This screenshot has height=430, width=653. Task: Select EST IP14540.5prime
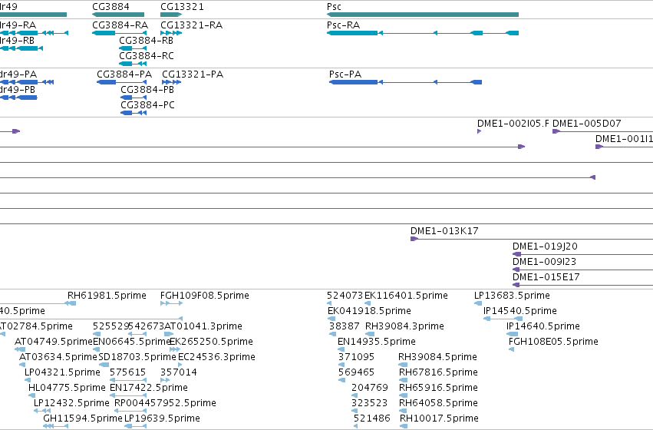click(519, 311)
